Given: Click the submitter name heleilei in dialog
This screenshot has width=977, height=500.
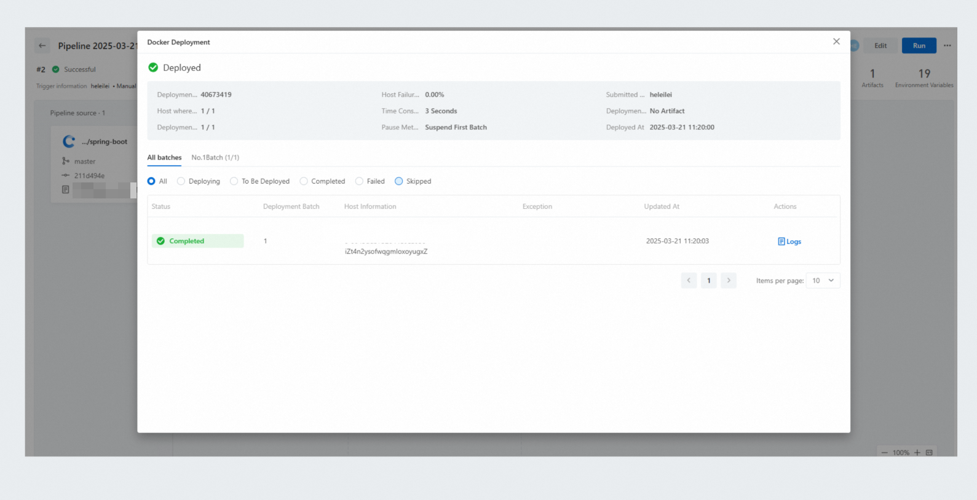Looking at the screenshot, I should tap(661, 95).
